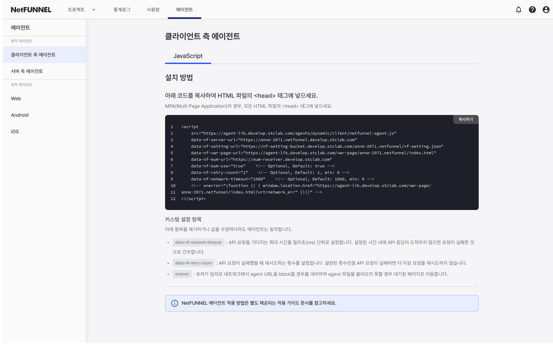Click the 에이전트 sidebar heading
The width and height of the screenshot is (553, 347).
(20, 28)
